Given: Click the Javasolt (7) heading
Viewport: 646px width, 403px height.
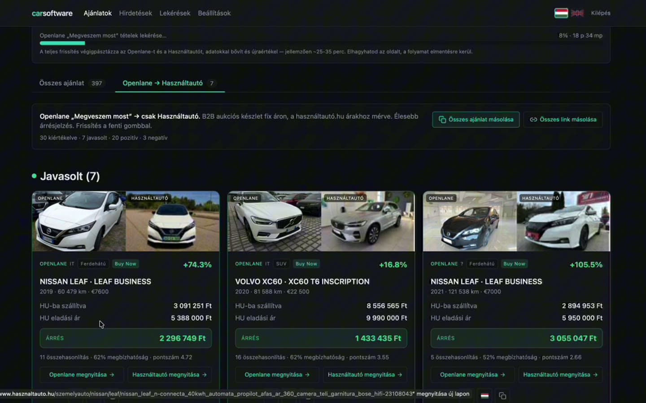Looking at the screenshot, I should pyautogui.click(x=70, y=176).
